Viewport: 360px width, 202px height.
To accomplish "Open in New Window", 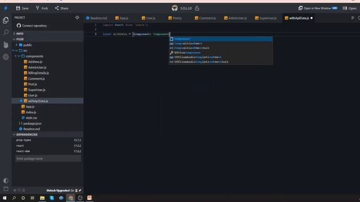I will pos(318,8).
